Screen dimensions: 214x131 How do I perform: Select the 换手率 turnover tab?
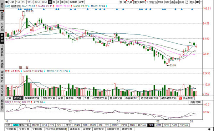(70, 98)
